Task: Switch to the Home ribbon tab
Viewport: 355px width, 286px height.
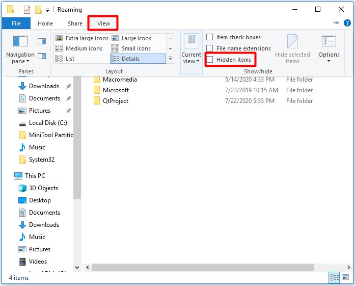Action: pyautogui.click(x=45, y=23)
